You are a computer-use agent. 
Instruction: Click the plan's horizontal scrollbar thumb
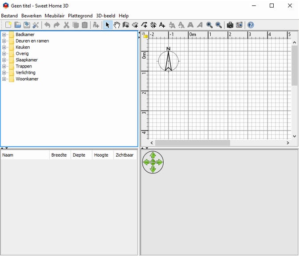pyautogui.click(x=192, y=143)
